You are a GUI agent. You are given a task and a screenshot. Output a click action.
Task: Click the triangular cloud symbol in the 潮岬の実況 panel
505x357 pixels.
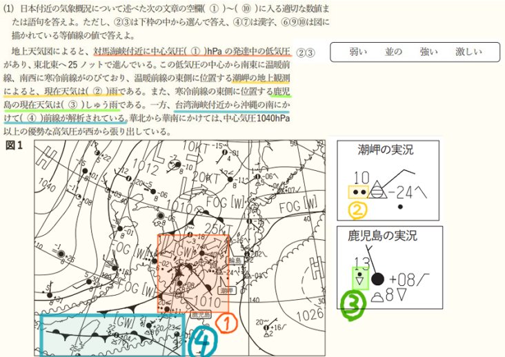[x=377, y=190]
